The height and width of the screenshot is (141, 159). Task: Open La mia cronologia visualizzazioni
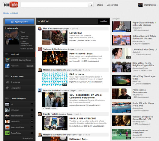(26, 44)
